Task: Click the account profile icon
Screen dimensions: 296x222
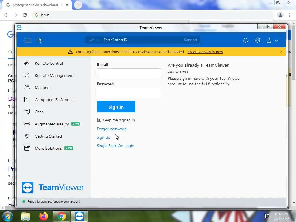Action: click(269, 40)
